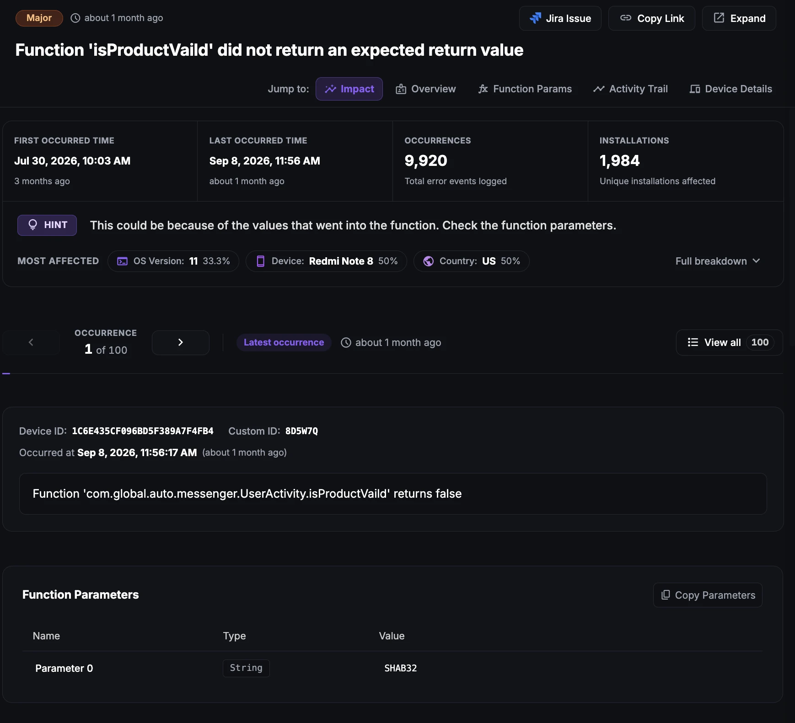Click the globe icon in Country chip

tap(429, 261)
